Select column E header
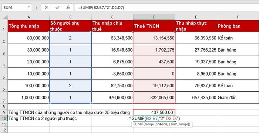Screen dimensions: 259x133 click(x=196, y=17)
